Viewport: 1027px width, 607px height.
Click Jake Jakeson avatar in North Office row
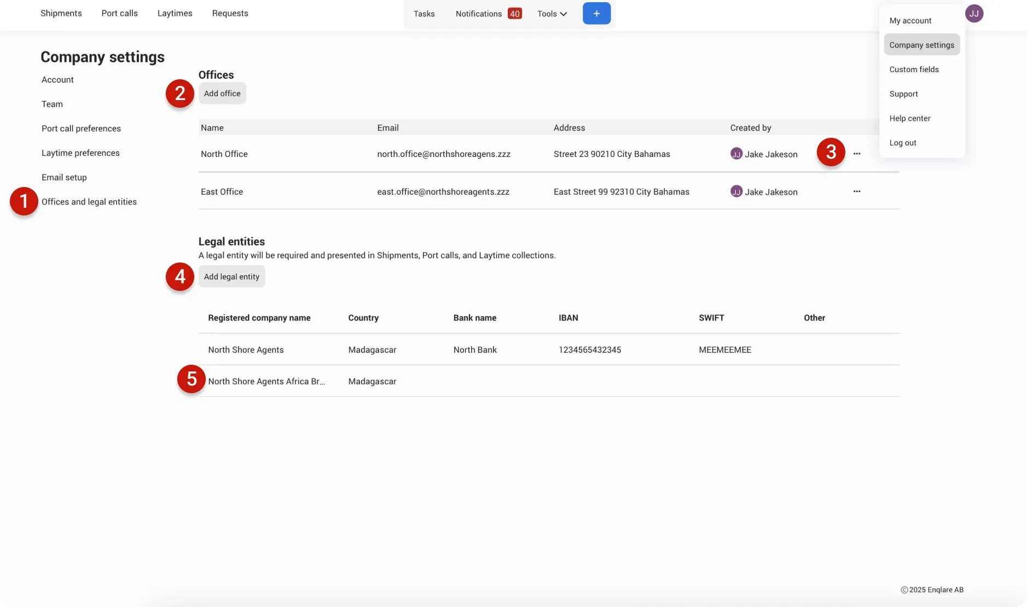coord(736,154)
